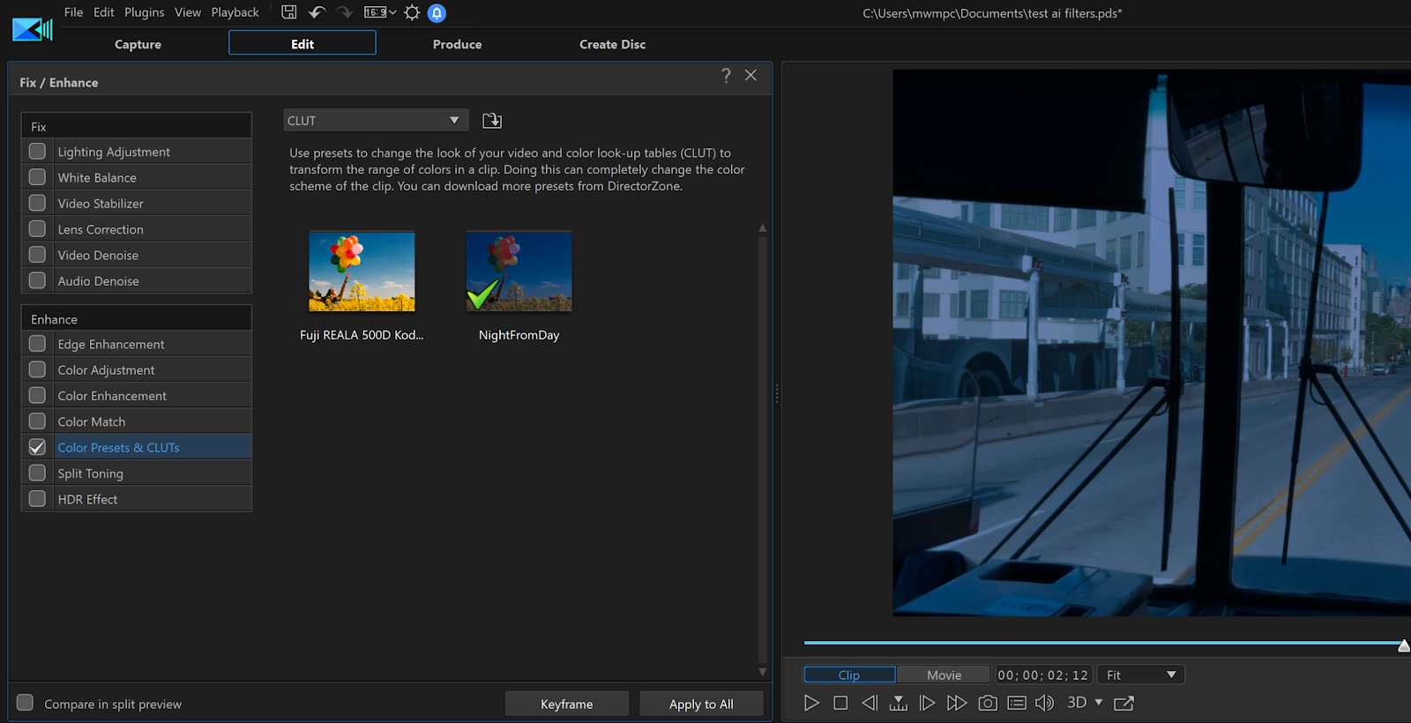Click the timecode field 00;00;02;12

[x=1043, y=675]
